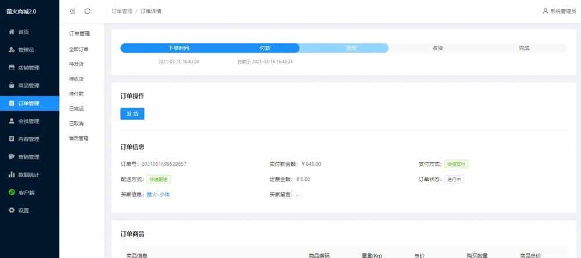This screenshot has width=581, height=258.
Task: Click the 收货 progress step
Action: point(437,48)
